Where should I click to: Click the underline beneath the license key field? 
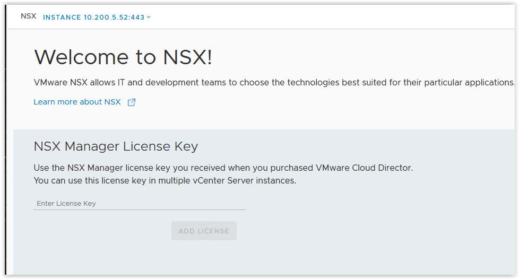(x=140, y=210)
